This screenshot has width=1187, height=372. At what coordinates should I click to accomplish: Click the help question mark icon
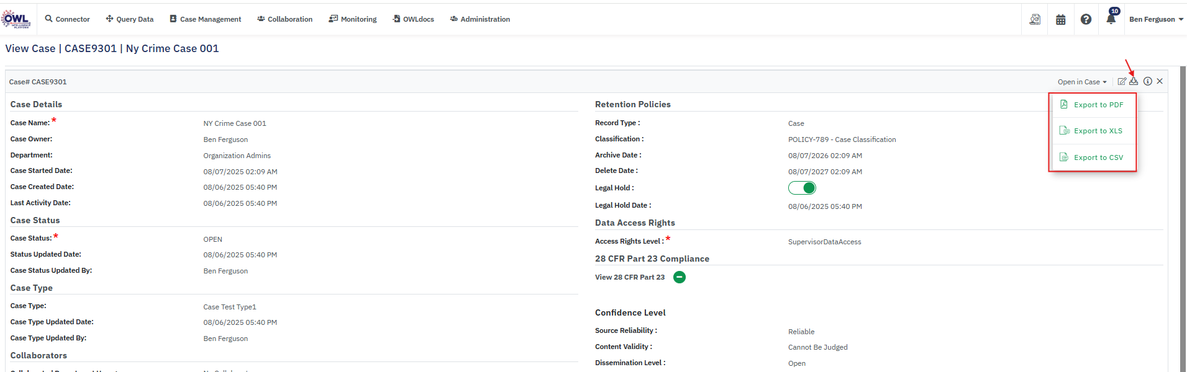[1086, 19]
